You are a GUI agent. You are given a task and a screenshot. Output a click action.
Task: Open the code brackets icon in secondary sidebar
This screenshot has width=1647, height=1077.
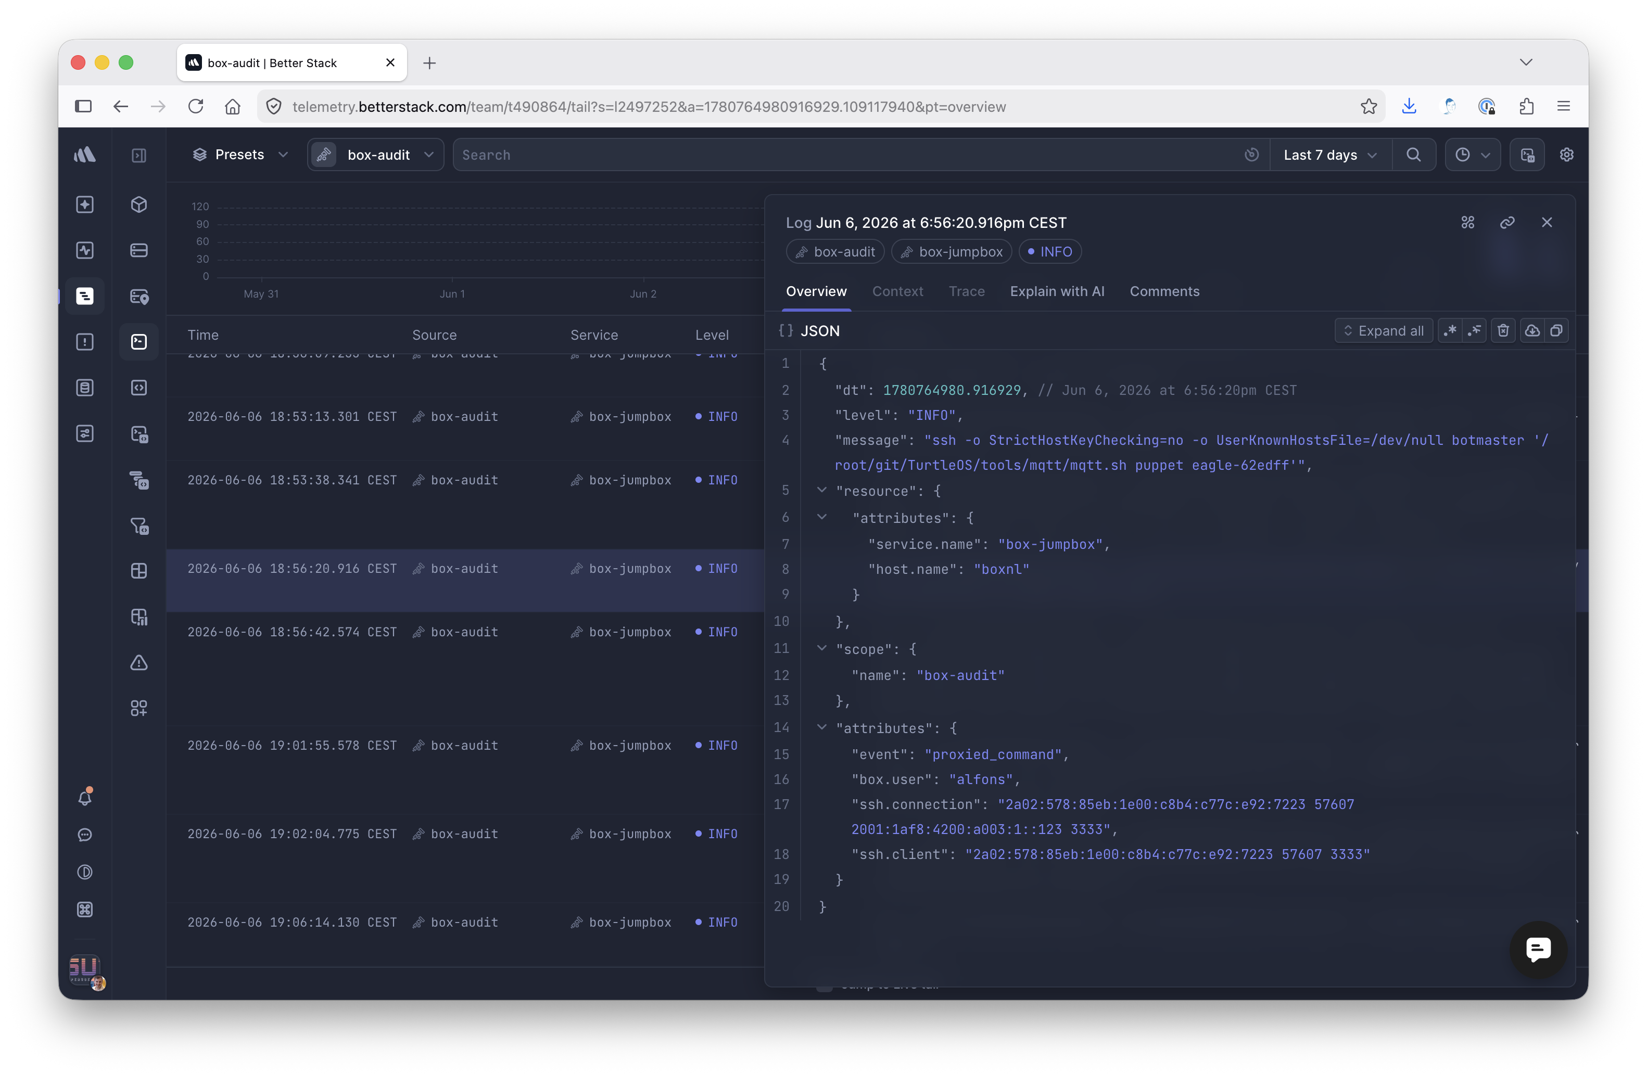click(x=139, y=388)
